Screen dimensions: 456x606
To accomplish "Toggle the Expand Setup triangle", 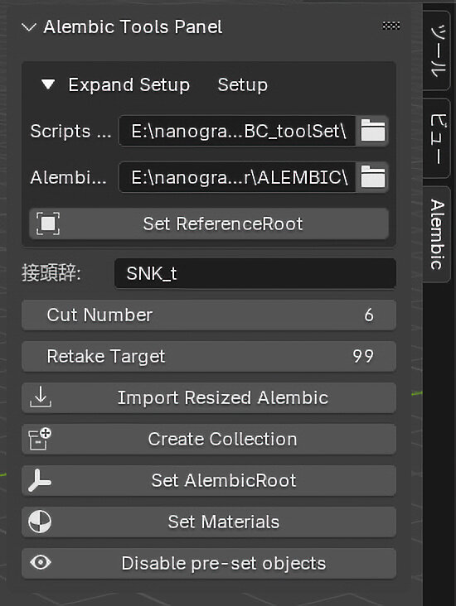I will coord(48,84).
